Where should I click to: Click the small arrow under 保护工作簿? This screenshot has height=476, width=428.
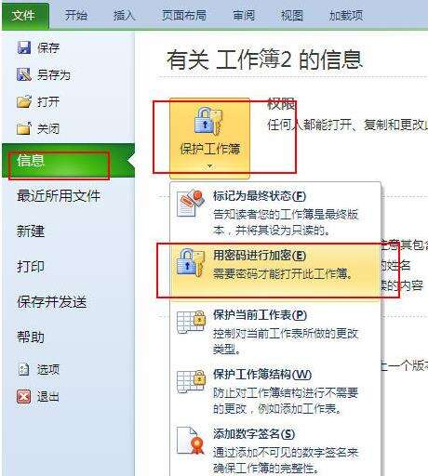pos(210,166)
